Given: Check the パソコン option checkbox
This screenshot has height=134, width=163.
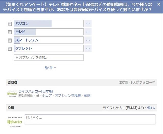Looking at the screenshot, I should pos(10,24).
